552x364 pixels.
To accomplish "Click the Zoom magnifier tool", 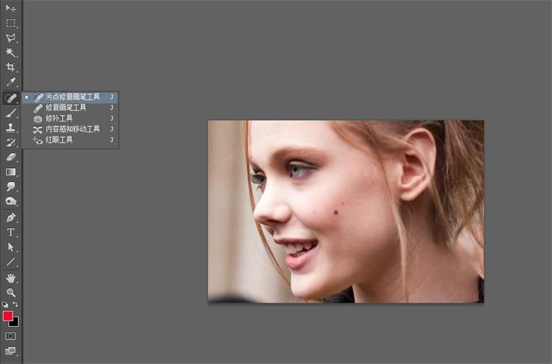I will (x=10, y=292).
